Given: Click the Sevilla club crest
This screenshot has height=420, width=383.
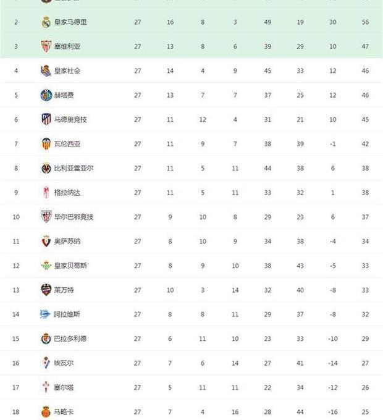Looking at the screenshot, I should tap(46, 46).
